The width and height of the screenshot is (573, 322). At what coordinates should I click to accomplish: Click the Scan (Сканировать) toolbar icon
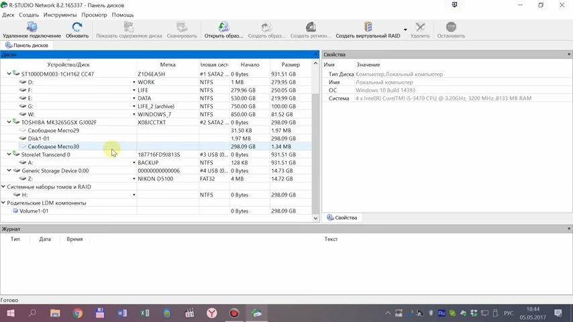click(x=182, y=30)
